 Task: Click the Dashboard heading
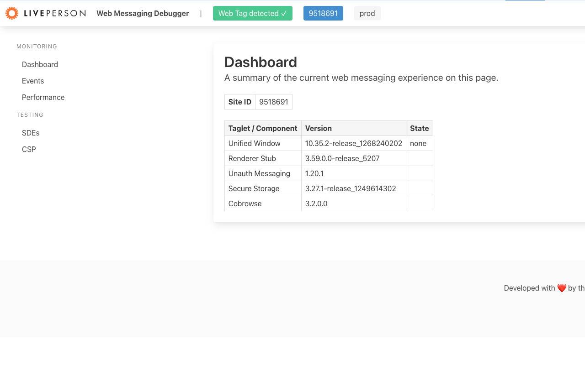click(x=261, y=62)
